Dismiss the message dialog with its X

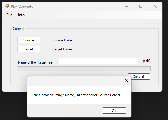(x=127, y=81)
